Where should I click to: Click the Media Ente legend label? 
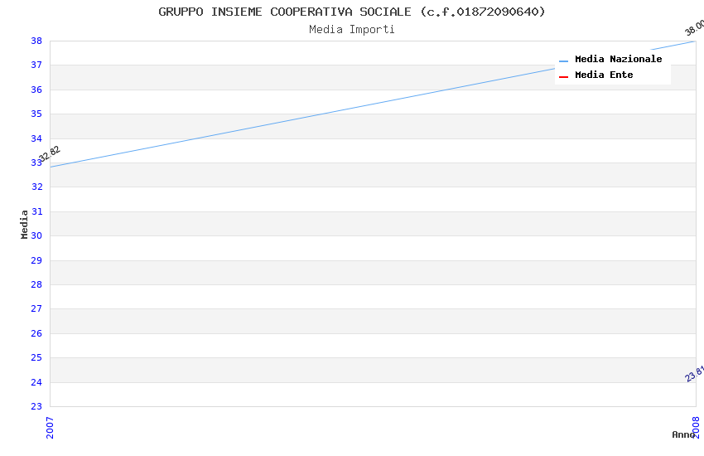click(x=604, y=75)
